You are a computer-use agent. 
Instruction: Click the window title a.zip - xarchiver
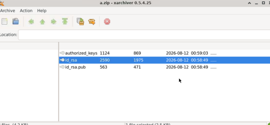coord(126,3)
